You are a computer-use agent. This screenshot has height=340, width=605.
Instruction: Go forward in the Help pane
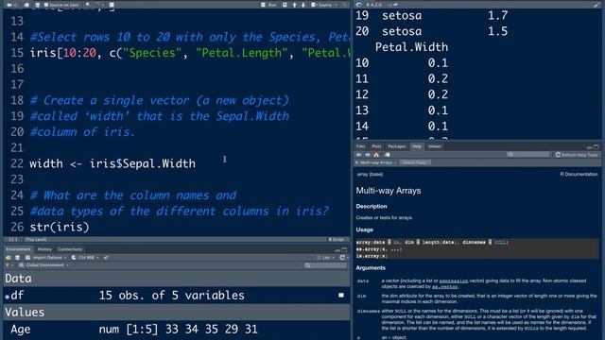368,155
